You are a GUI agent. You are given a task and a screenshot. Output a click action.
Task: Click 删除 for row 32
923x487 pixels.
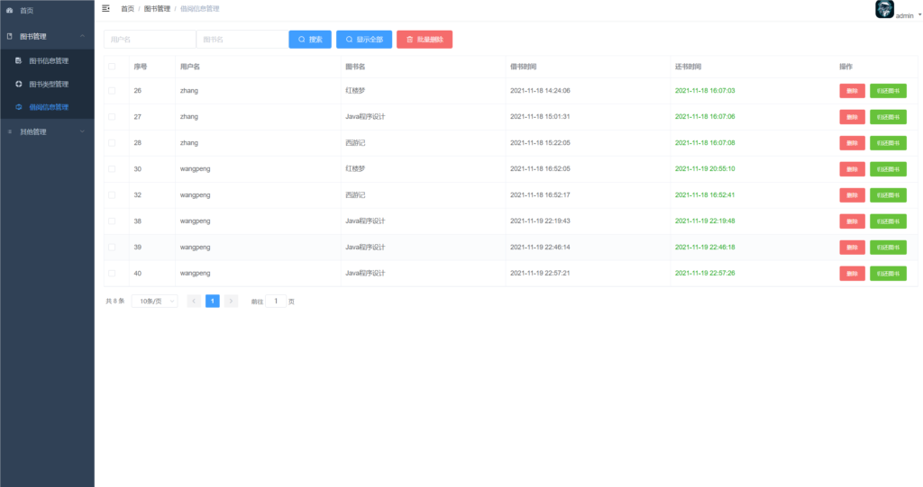(852, 195)
